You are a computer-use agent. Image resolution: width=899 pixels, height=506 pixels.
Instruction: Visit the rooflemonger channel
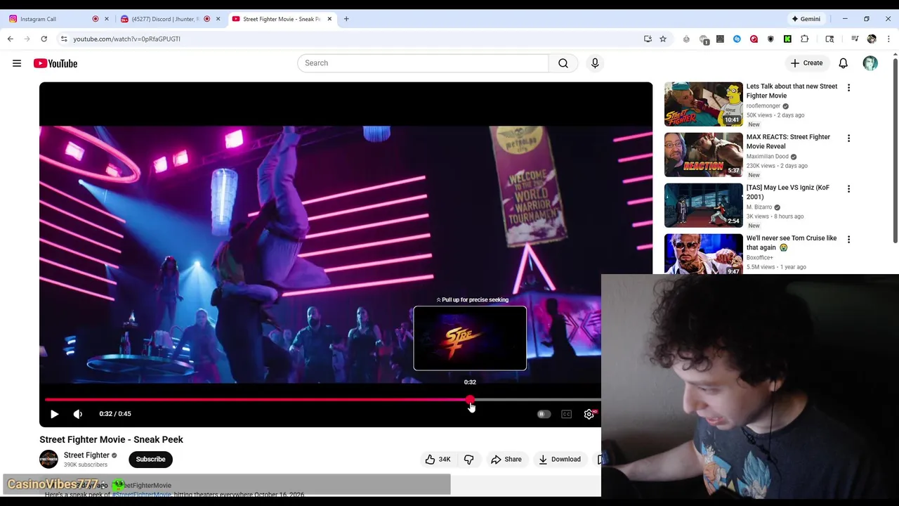pos(763,106)
